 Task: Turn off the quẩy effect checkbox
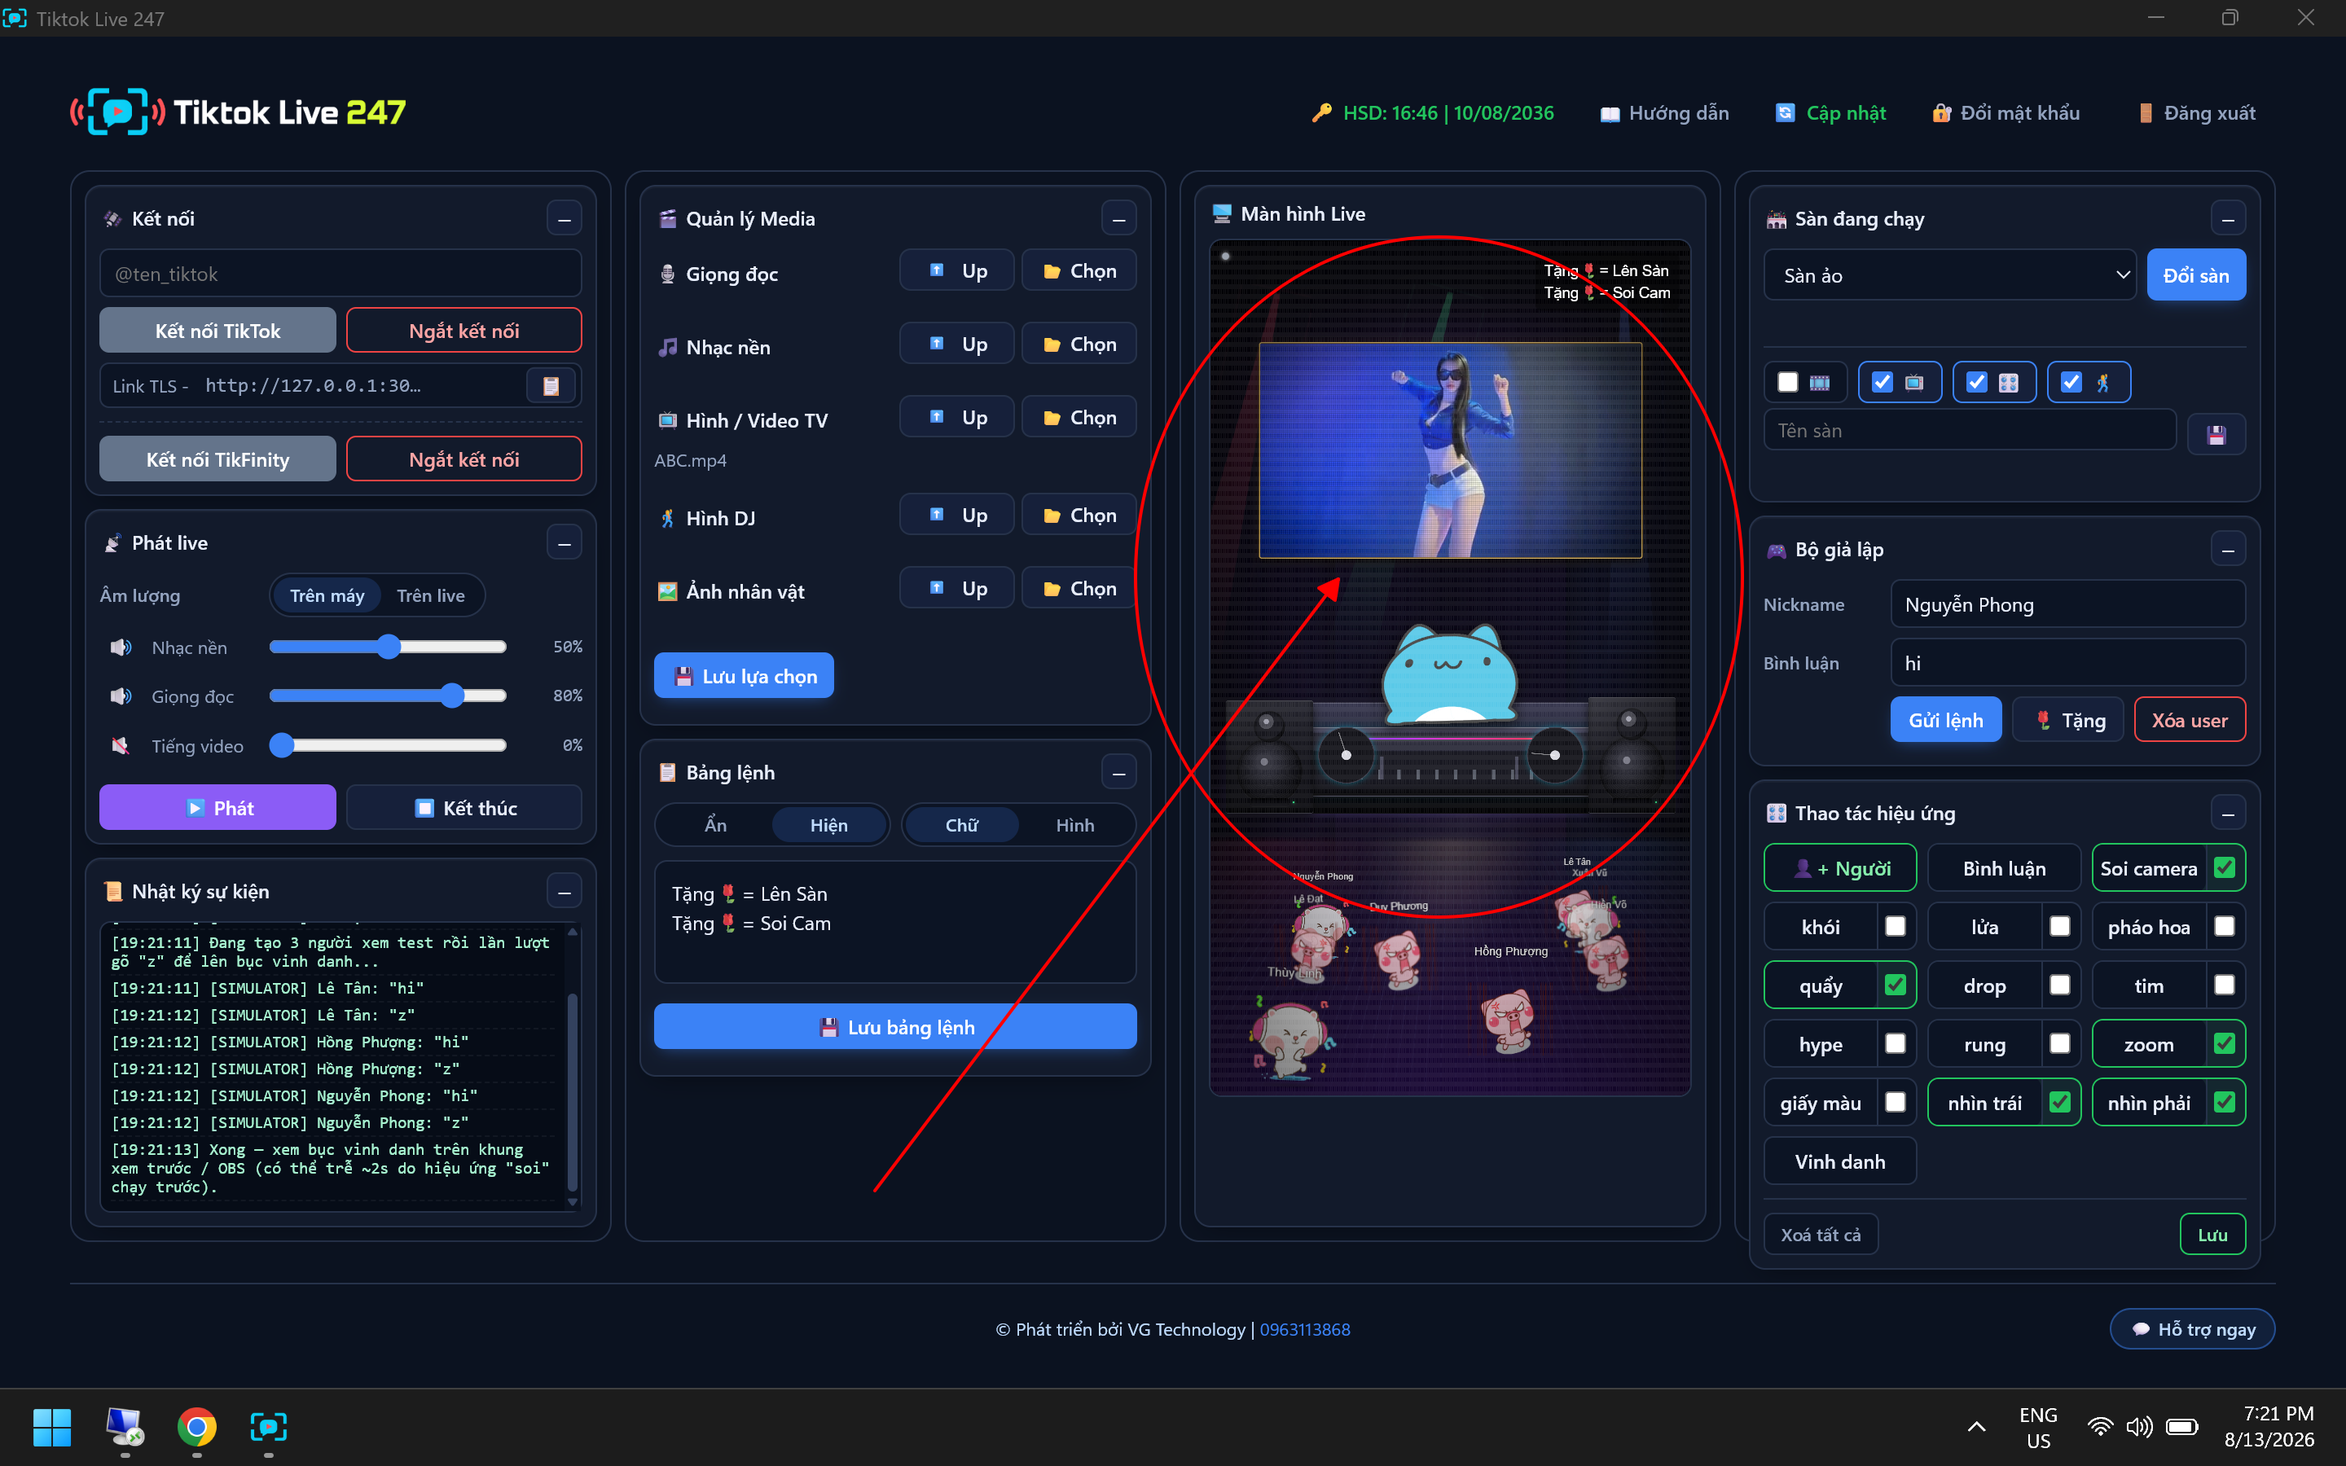click(1896, 985)
